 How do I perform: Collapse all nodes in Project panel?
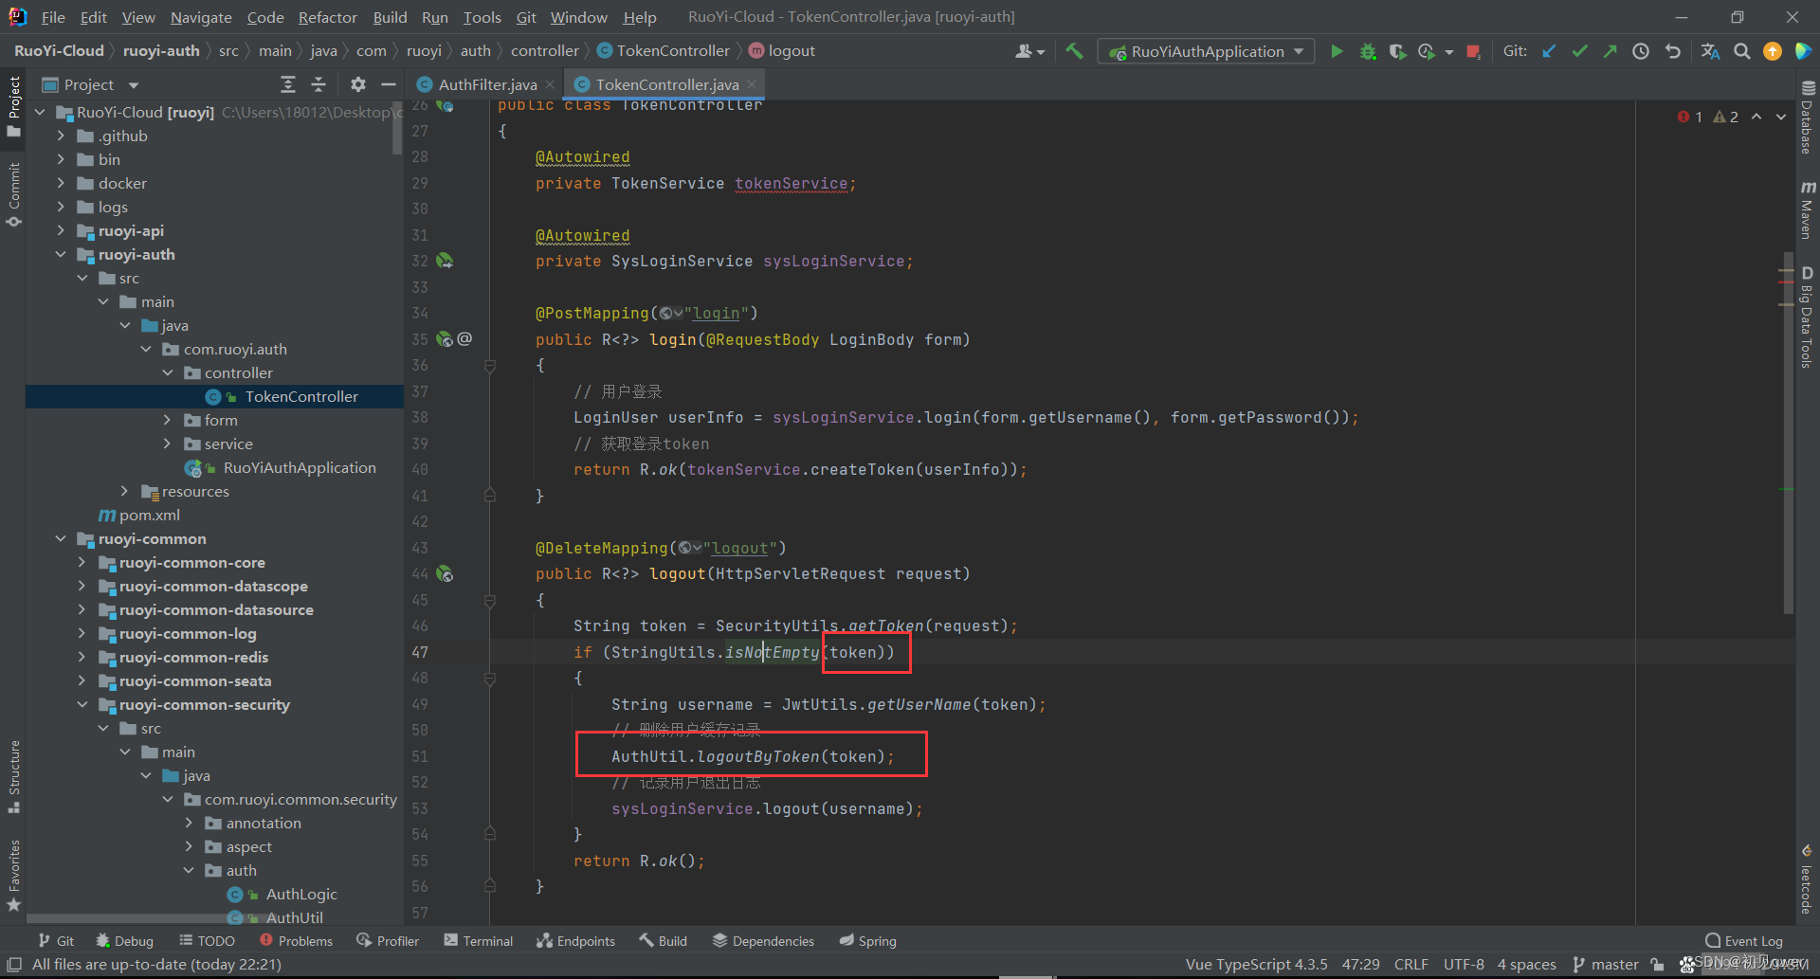(318, 84)
